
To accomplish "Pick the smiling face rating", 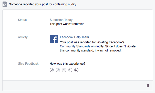I will [x=70, y=70].
